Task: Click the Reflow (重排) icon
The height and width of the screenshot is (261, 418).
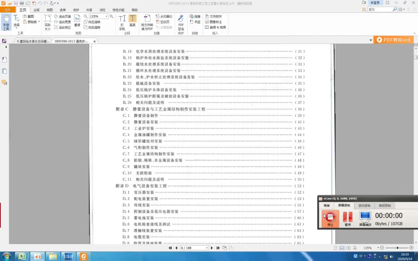Action: click(x=77, y=21)
